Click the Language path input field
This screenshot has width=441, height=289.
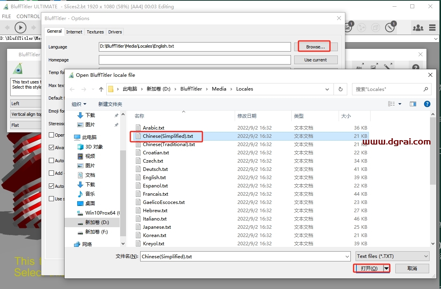coord(195,47)
